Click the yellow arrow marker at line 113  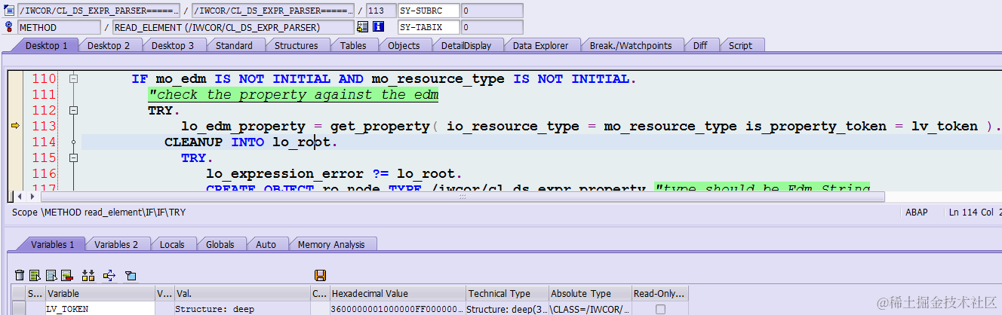(x=15, y=127)
